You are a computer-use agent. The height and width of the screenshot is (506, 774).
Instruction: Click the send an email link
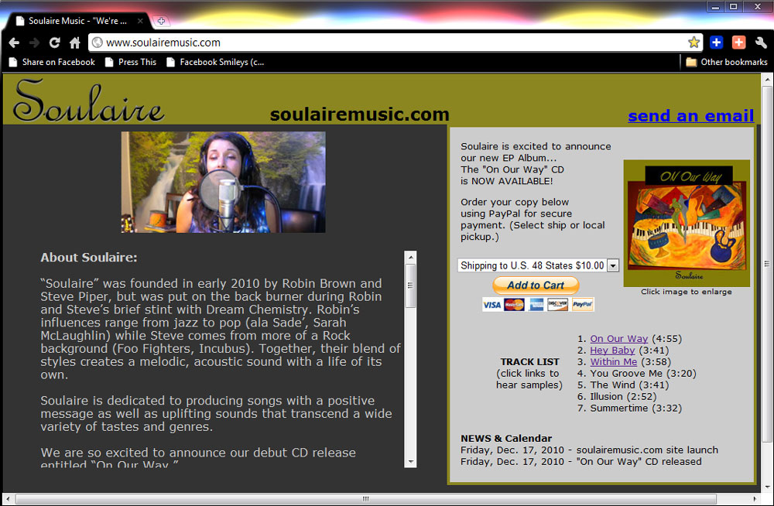690,115
